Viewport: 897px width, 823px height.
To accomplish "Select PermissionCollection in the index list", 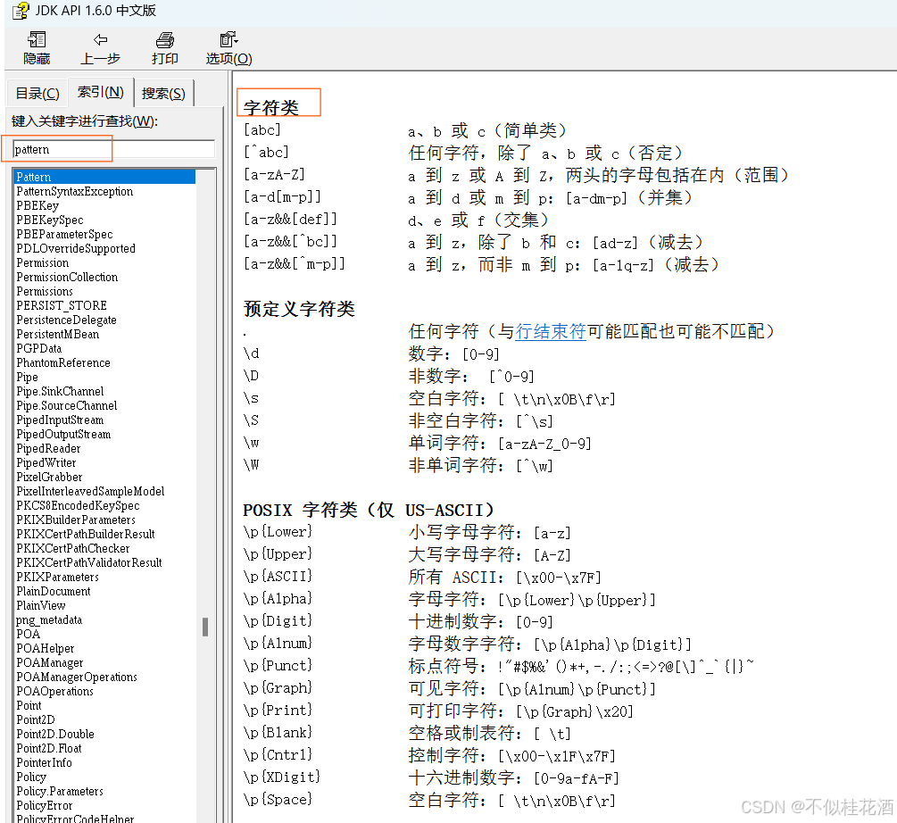I will [x=67, y=278].
